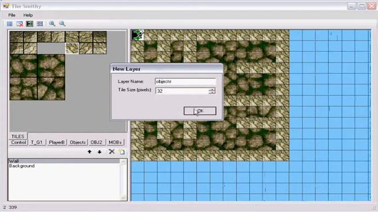Select the OBJ2 tileset tab

96,143
